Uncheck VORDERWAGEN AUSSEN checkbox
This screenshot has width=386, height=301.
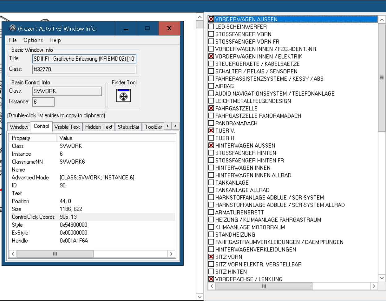[211, 19]
